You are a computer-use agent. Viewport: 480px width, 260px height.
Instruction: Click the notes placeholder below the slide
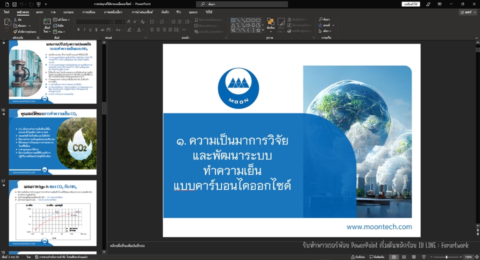point(127,245)
